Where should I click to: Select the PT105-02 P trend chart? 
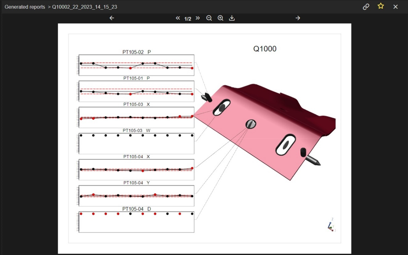136,65
